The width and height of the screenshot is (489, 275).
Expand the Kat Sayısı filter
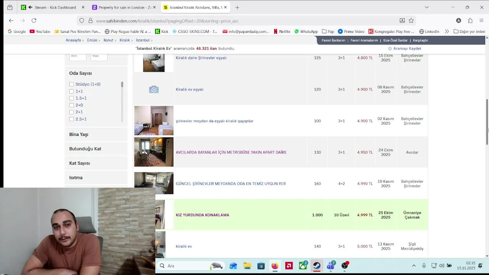(96, 163)
